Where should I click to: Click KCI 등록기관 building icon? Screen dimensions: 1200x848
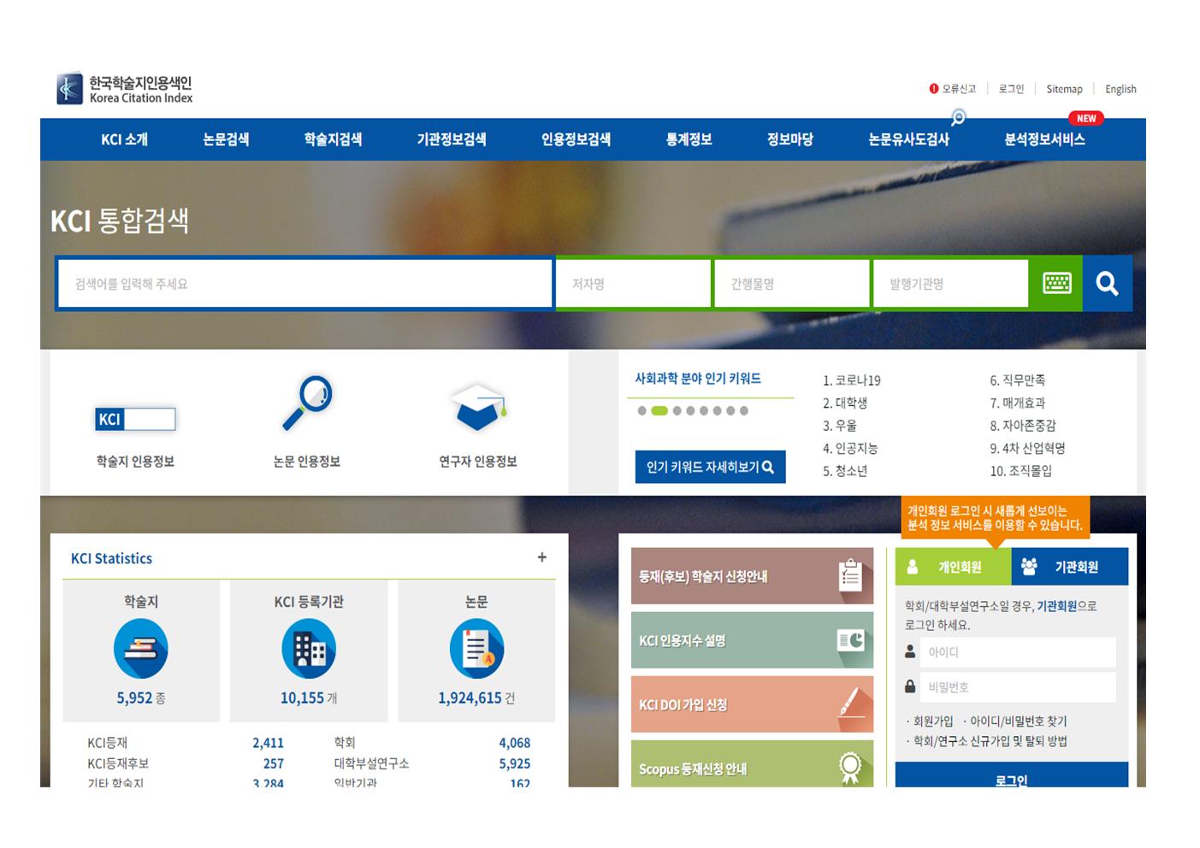tap(309, 650)
